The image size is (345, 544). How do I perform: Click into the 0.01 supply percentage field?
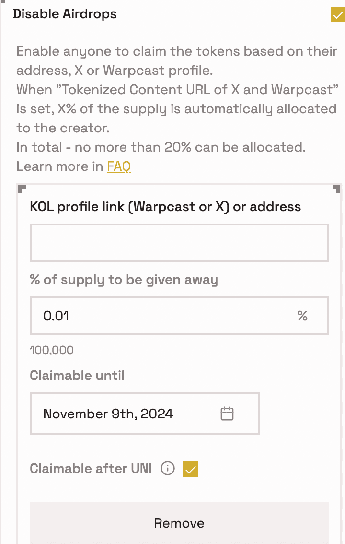(179, 316)
